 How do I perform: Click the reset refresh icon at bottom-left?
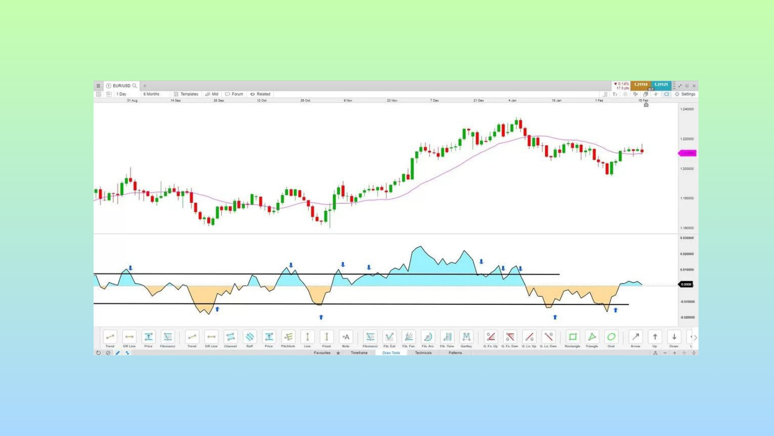click(x=98, y=353)
